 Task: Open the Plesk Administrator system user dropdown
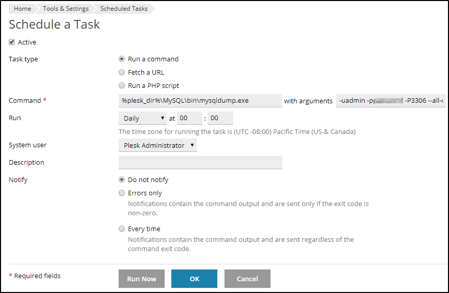pos(158,145)
